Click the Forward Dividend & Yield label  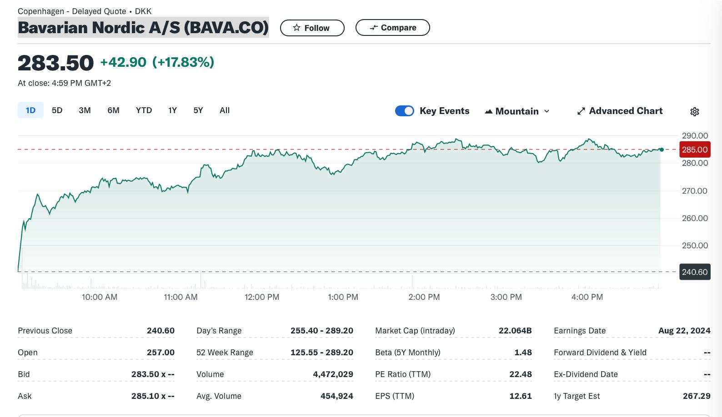point(600,352)
